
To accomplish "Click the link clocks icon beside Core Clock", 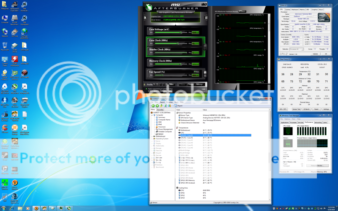I will (205, 47).
